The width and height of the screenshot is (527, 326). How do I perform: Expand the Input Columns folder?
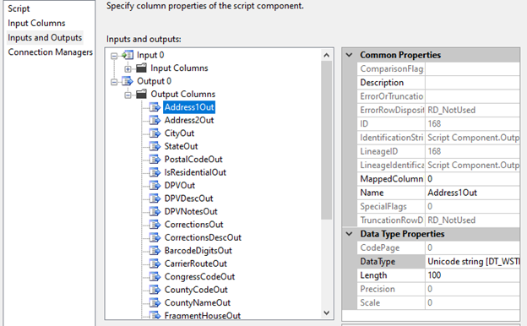point(128,69)
